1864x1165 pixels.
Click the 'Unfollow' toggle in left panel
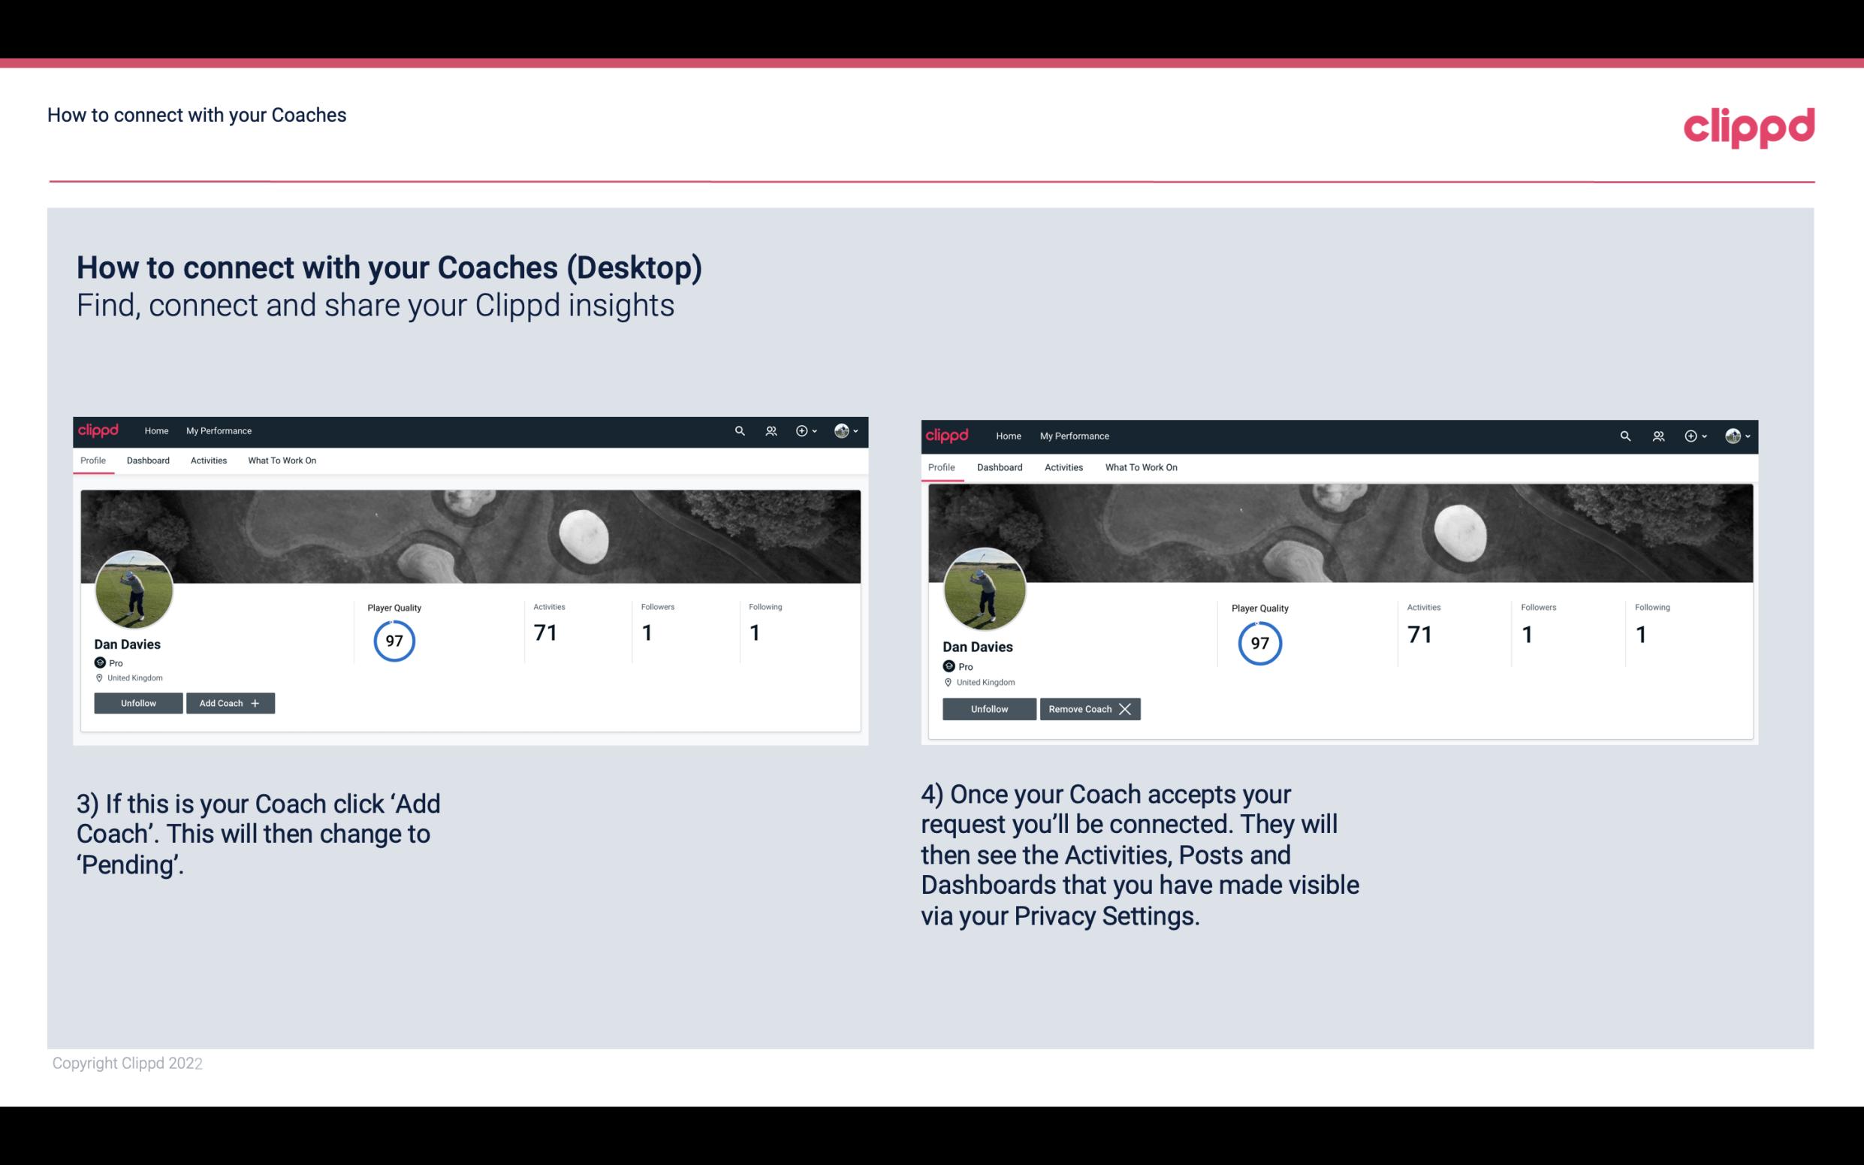(140, 702)
